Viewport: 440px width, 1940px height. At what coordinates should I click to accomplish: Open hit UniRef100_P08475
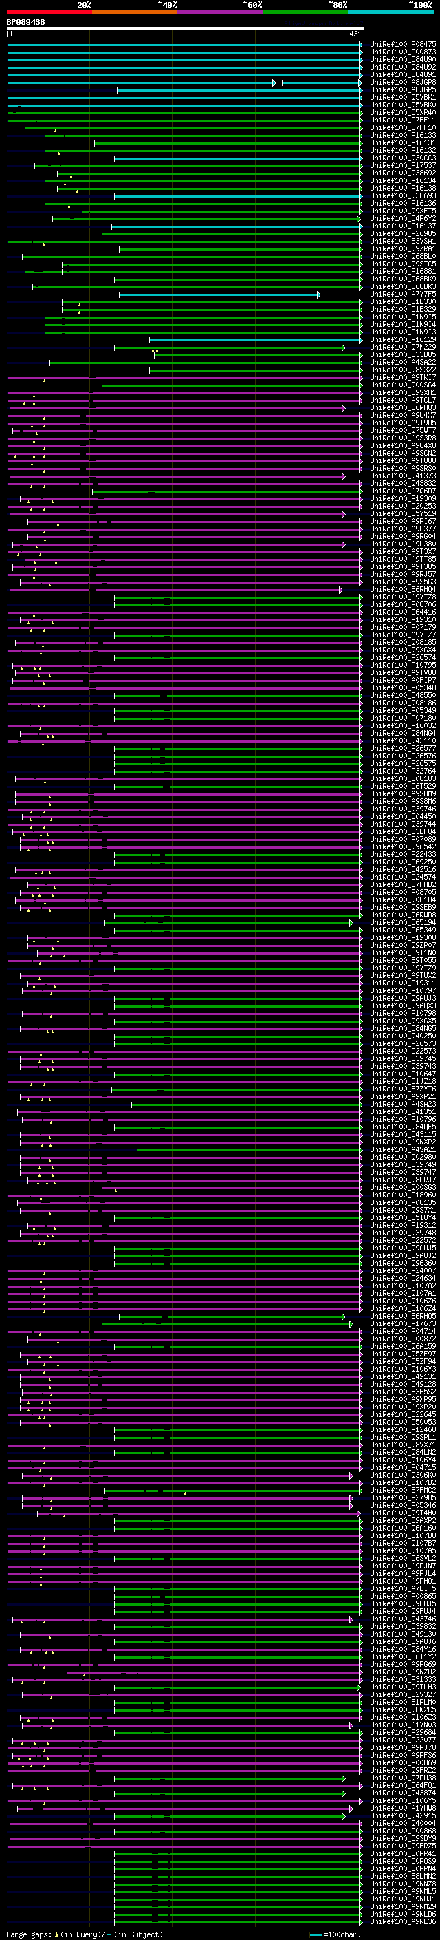coord(403,45)
